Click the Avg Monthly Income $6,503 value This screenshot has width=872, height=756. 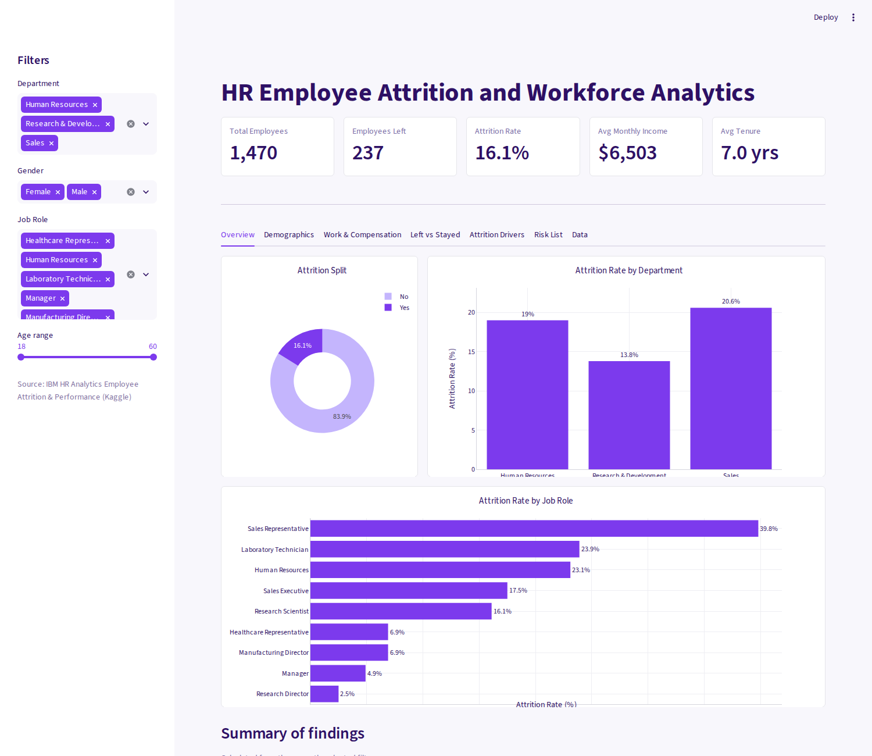click(x=627, y=153)
